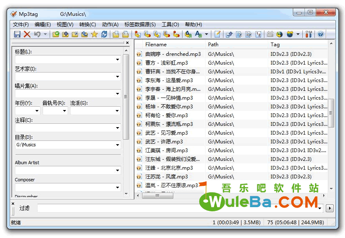Click the Export icon with blue arrow
Image resolution: width=345 pixels, height=238 pixels.
coord(229,34)
